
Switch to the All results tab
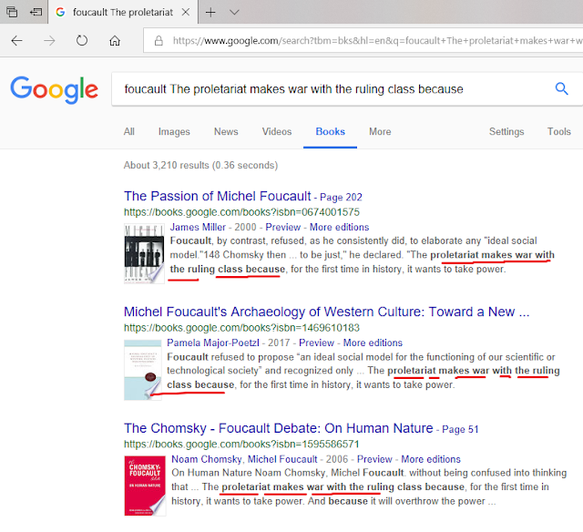(129, 131)
